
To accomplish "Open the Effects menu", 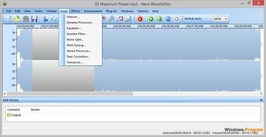I will click(76, 11).
